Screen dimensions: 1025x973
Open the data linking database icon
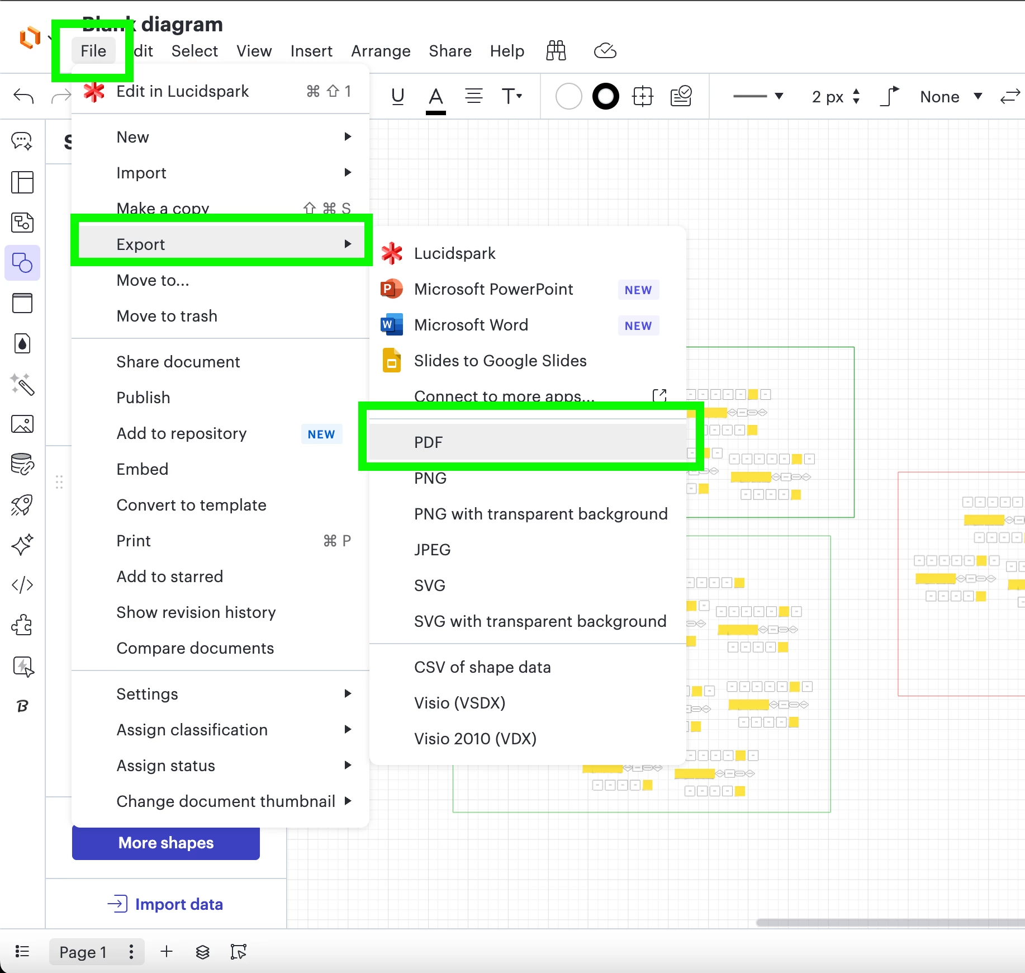(22, 464)
